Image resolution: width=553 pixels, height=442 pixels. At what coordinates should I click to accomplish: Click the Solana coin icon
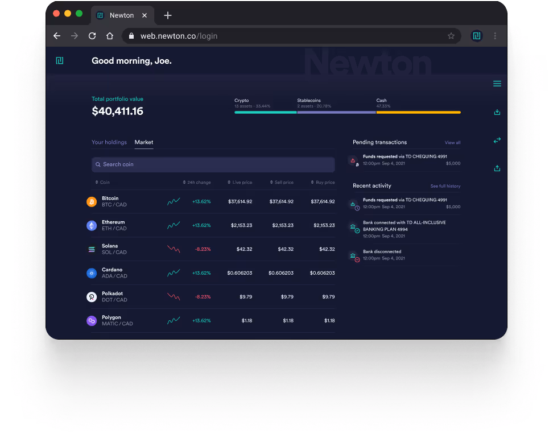[92, 249]
